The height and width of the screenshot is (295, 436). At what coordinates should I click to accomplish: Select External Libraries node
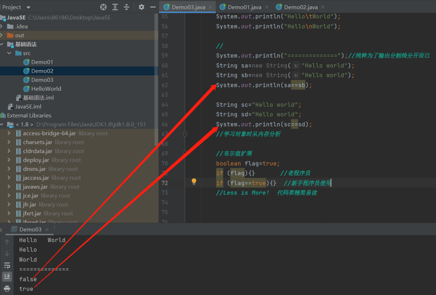coord(29,115)
